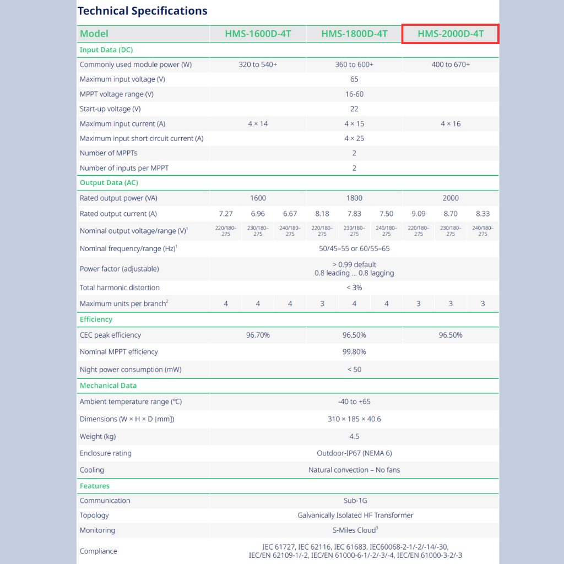Viewport: 564px width, 564px height.
Task: Click the 'Night power consumption (mW)' label
Action: click(131, 370)
